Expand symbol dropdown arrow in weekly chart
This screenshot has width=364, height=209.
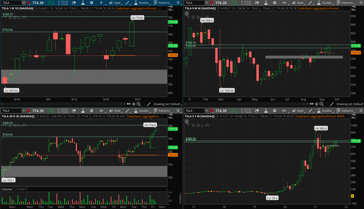click(207, 2)
